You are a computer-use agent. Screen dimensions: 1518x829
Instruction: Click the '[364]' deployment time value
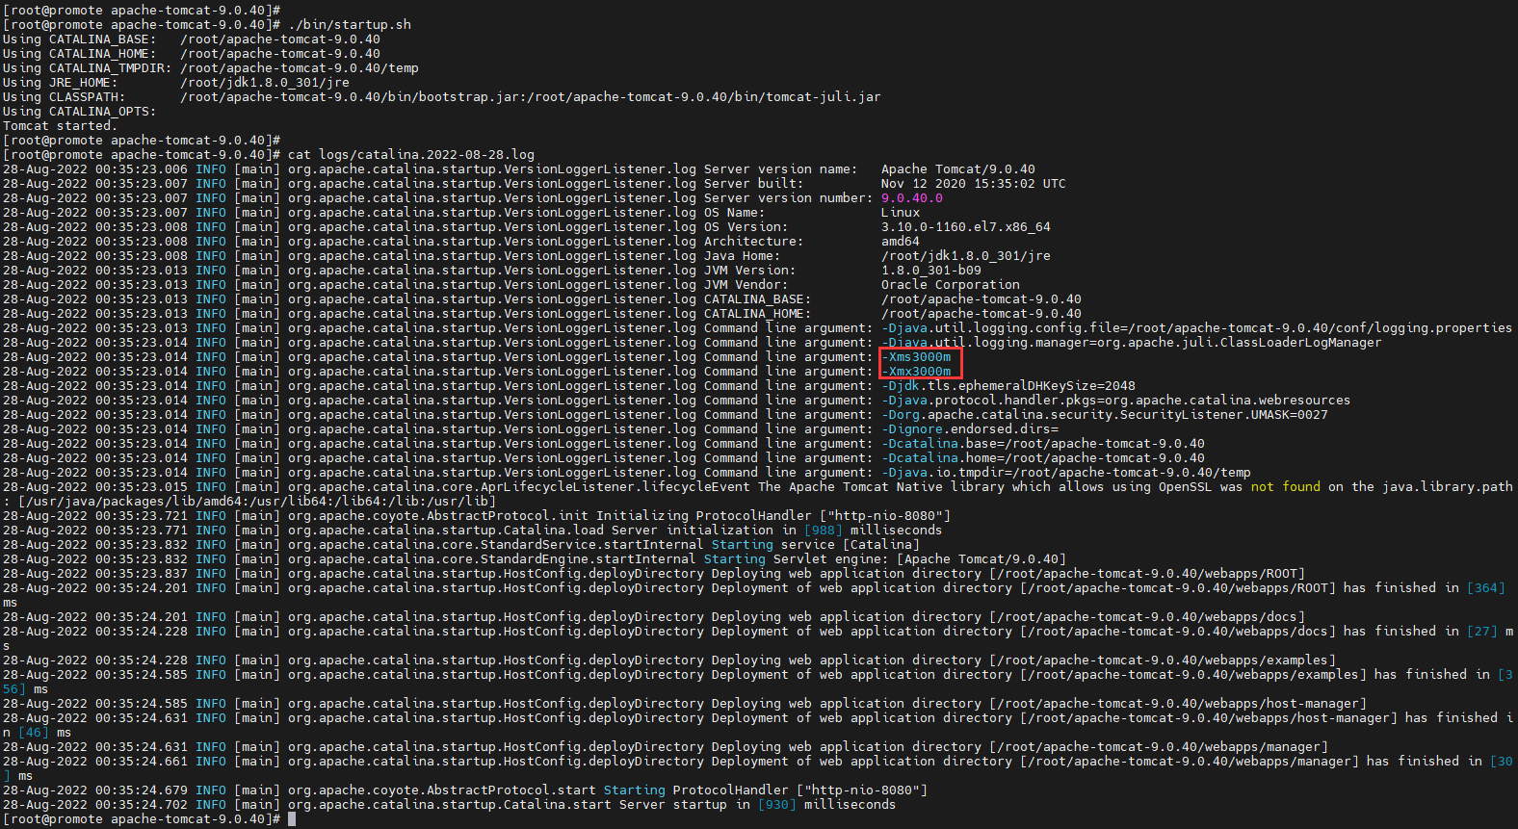point(1486,587)
